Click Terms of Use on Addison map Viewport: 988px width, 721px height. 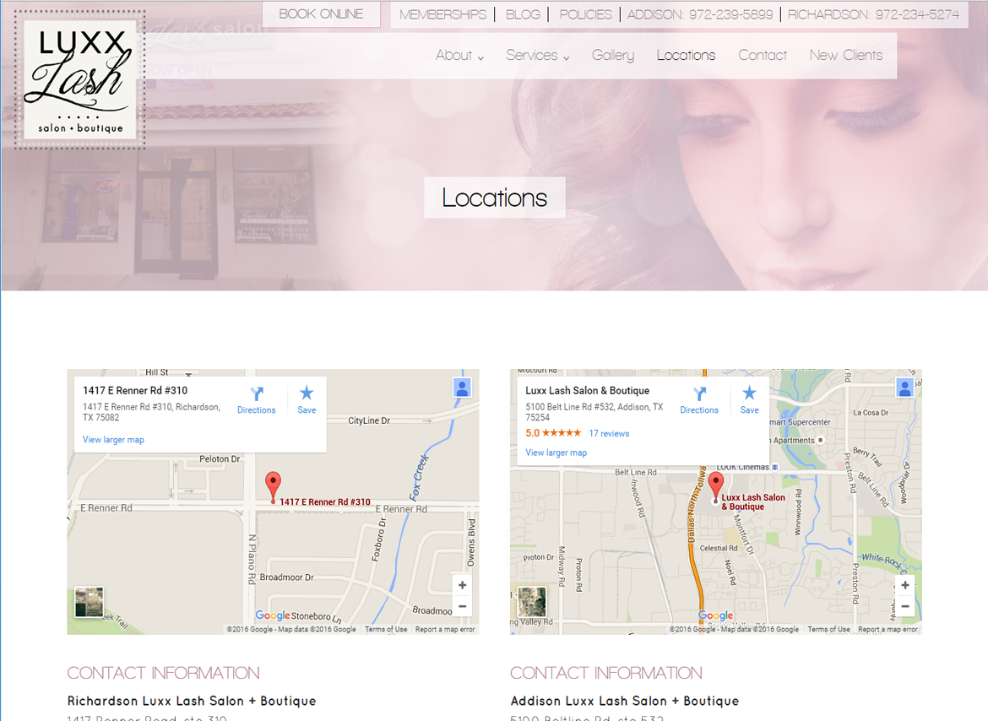click(x=829, y=629)
